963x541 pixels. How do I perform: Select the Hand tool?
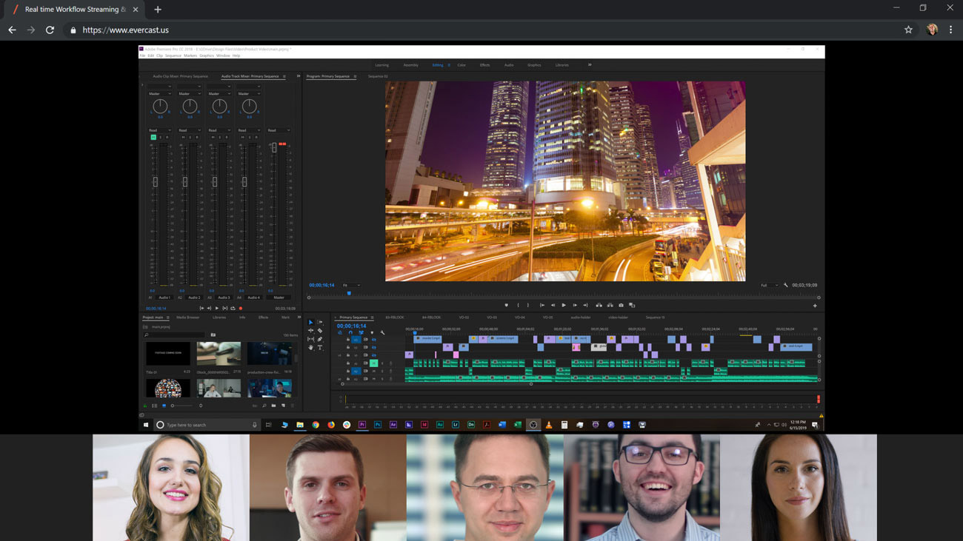click(x=310, y=347)
